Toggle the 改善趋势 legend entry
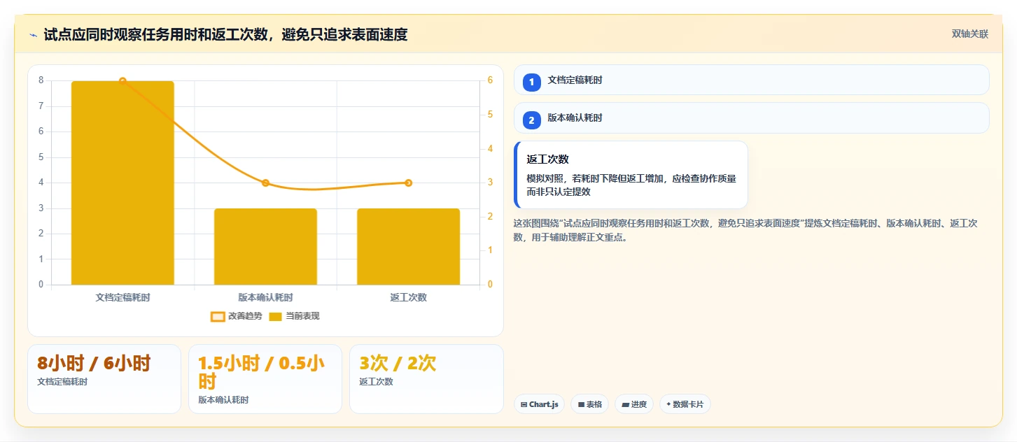The height and width of the screenshot is (442, 1017). coord(237,316)
